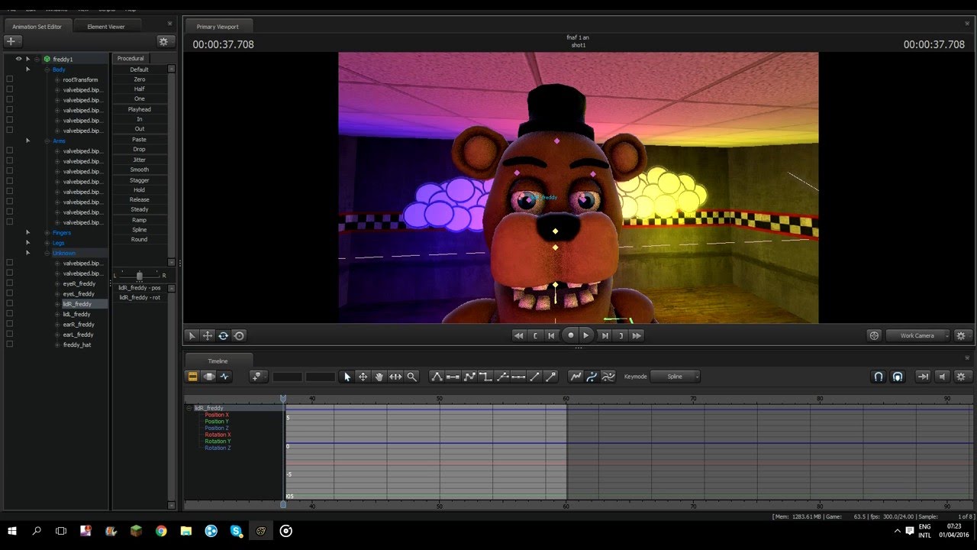Toggle the framed snap magnet icon
The width and height of the screenshot is (977, 550).
coord(898,377)
